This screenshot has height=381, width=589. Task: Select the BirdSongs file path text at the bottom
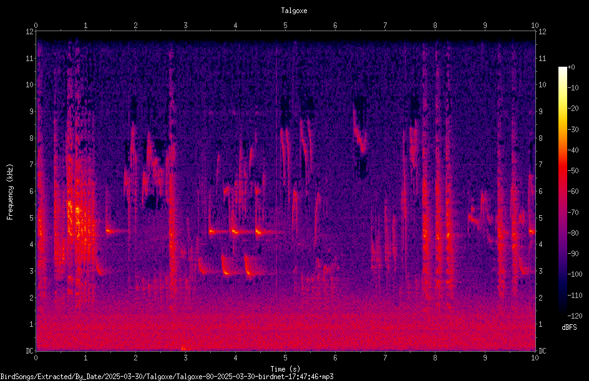click(x=167, y=377)
